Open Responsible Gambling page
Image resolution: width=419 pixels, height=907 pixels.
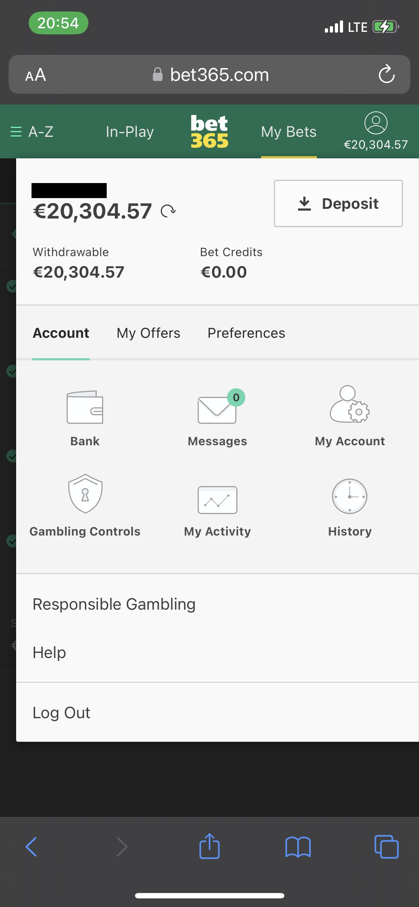tap(114, 604)
